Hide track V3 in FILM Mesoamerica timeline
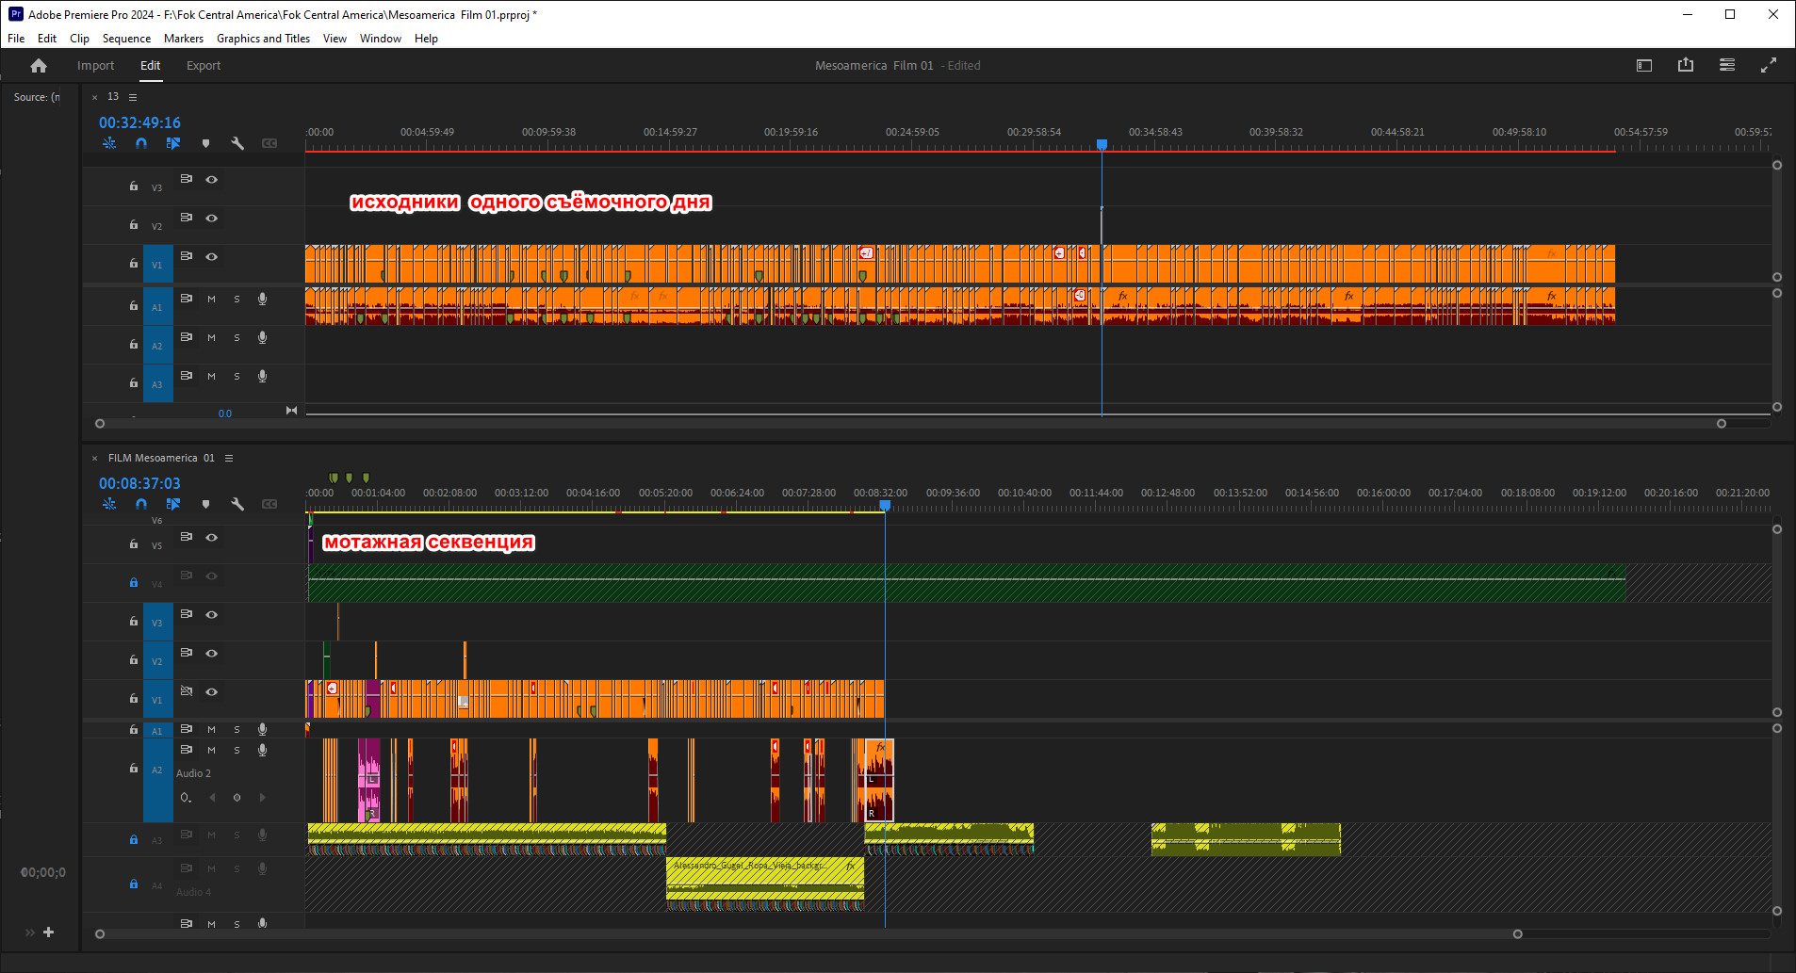Image resolution: width=1796 pixels, height=973 pixels. click(x=212, y=614)
